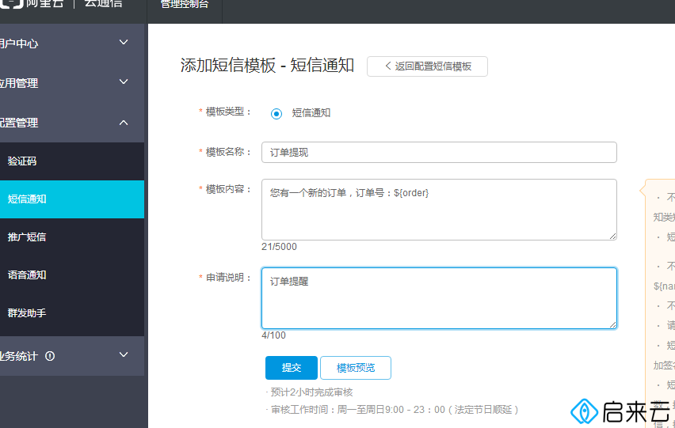This screenshot has width=675, height=428.
Task: Expand the 业务统计 sidebar section
Action: pos(124,355)
